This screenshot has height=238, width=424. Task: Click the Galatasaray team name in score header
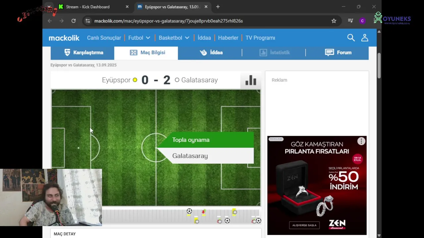pos(199,80)
